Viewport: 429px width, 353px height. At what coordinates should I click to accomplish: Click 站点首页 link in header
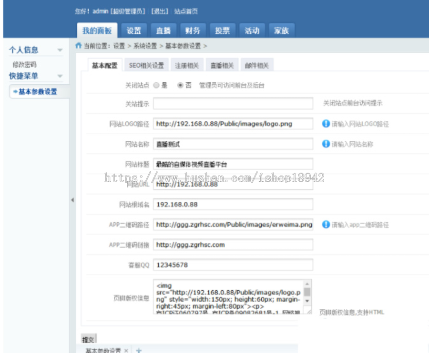pos(186,11)
